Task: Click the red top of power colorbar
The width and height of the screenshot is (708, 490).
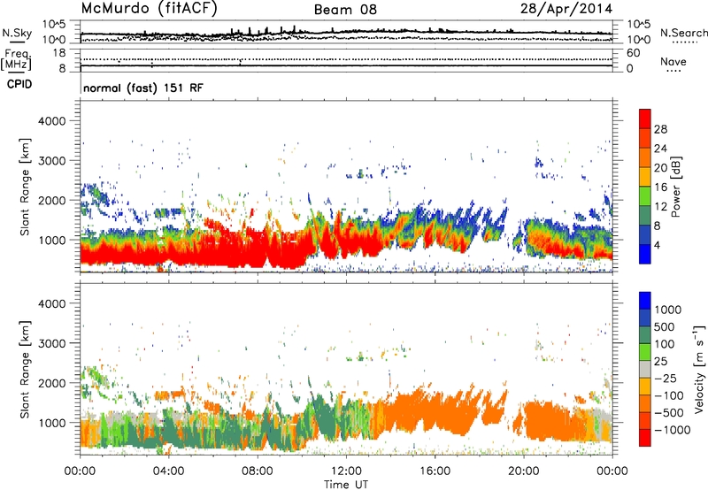Action: coord(645,119)
